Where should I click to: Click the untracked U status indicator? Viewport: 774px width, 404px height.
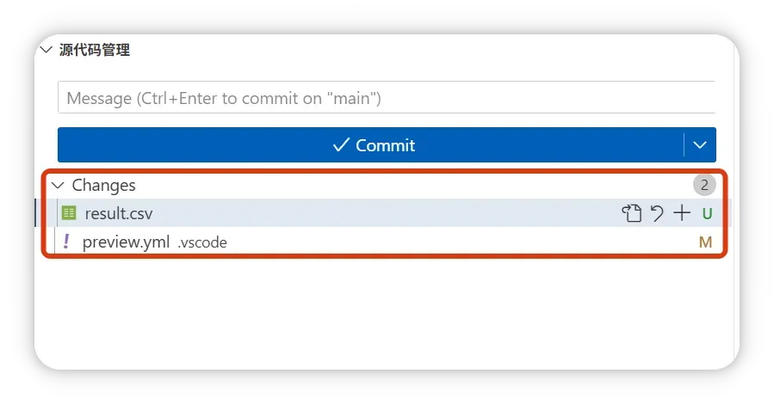click(x=707, y=214)
